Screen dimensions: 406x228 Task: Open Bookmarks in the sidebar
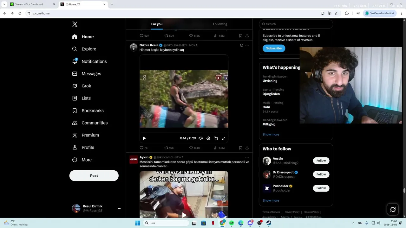(88, 111)
